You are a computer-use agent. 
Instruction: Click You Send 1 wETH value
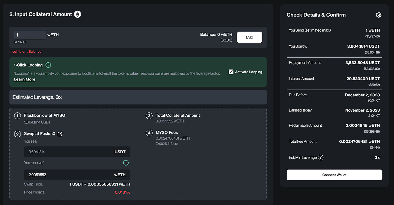(x=373, y=30)
